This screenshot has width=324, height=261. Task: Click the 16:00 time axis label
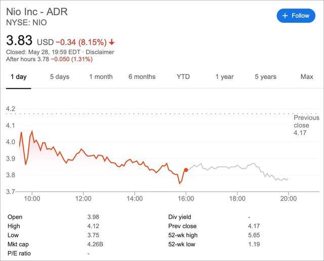186,199
